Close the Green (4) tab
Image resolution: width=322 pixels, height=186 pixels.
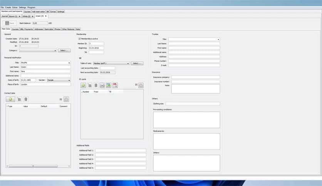[x=46, y=16]
